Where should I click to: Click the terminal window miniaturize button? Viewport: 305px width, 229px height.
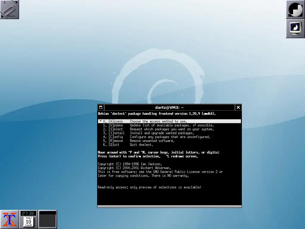[x=101, y=107]
